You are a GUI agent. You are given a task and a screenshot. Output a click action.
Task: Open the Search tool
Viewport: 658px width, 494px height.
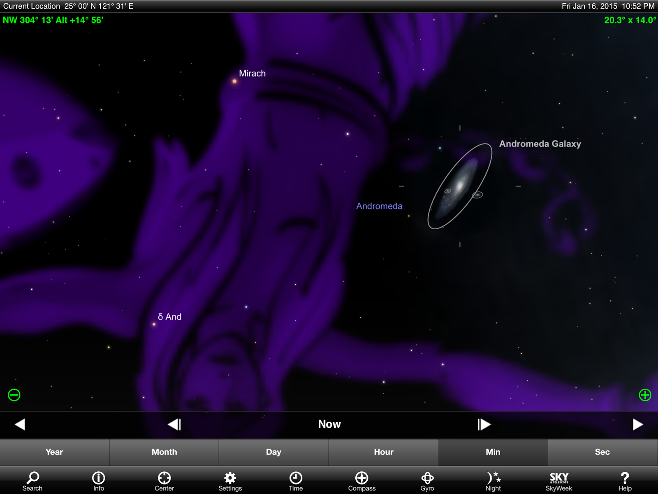coord(32,481)
